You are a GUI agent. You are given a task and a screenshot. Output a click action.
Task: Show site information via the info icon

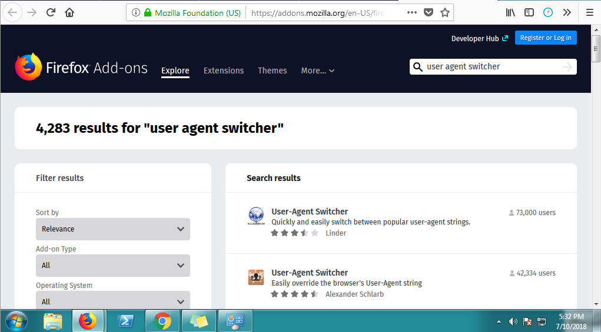(x=136, y=12)
